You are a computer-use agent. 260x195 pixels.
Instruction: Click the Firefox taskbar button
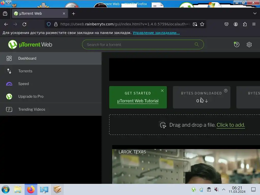pyautogui.click(x=31, y=189)
